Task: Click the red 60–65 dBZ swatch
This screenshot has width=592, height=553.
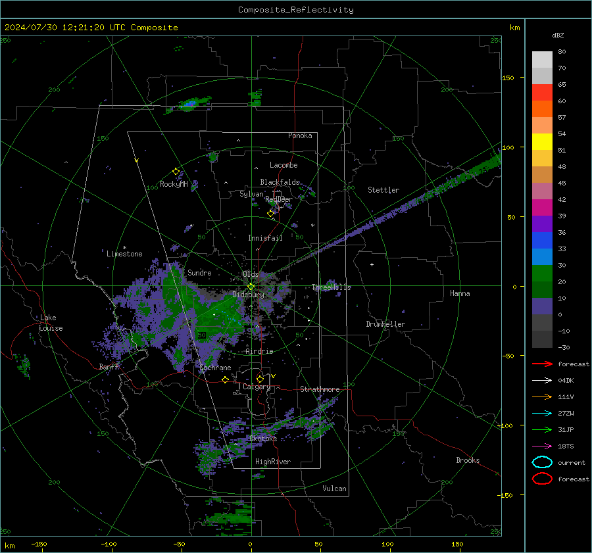Action: click(542, 93)
